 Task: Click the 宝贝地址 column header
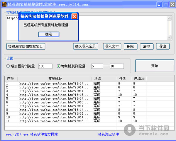tap(55, 79)
